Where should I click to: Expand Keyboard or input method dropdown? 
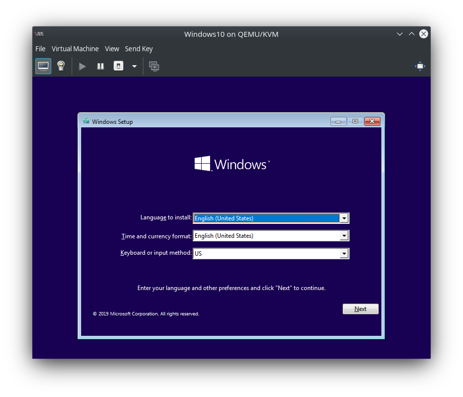pyautogui.click(x=344, y=254)
